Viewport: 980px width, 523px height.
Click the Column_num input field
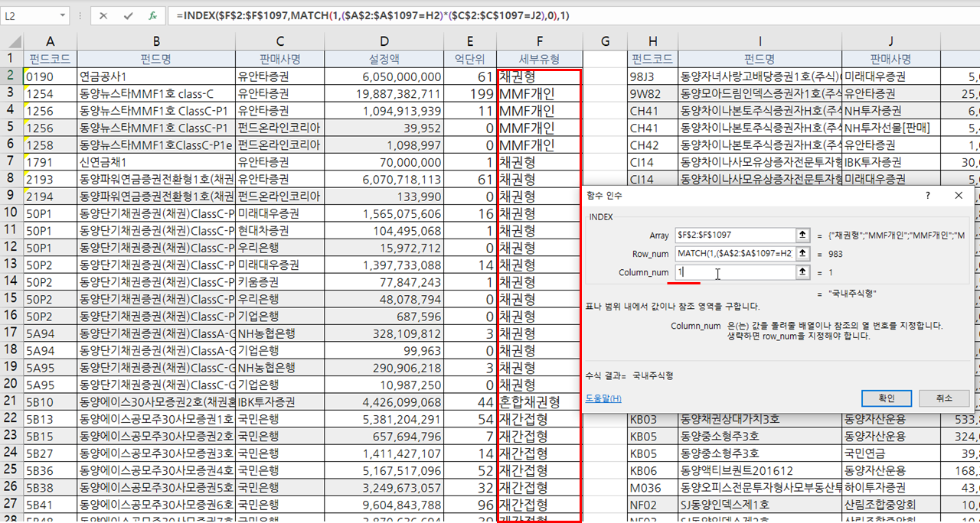[734, 272]
